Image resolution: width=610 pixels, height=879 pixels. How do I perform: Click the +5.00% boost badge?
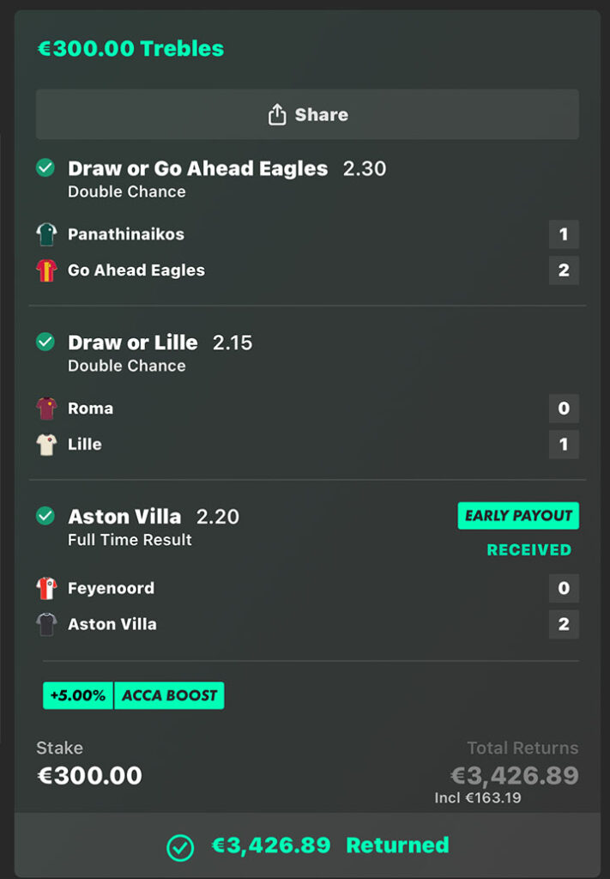click(x=78, y=695)
